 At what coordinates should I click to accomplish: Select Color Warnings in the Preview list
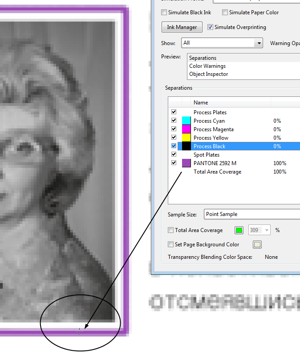click(x=244, y=66)
